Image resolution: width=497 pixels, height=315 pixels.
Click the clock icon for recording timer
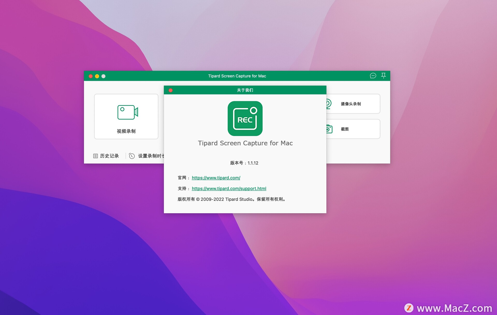click(132, 156)
